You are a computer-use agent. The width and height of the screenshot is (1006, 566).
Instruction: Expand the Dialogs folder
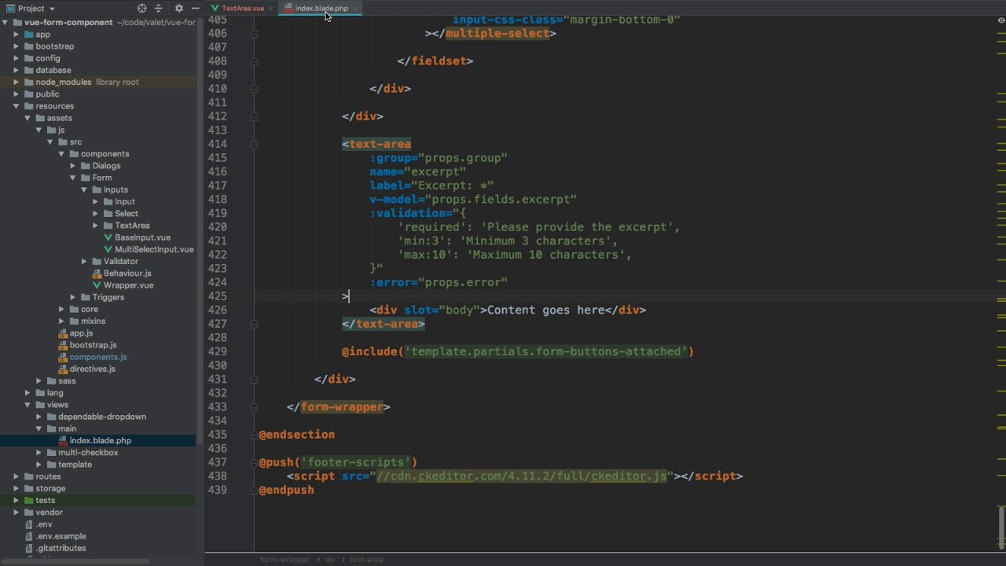tap(72, 166)
